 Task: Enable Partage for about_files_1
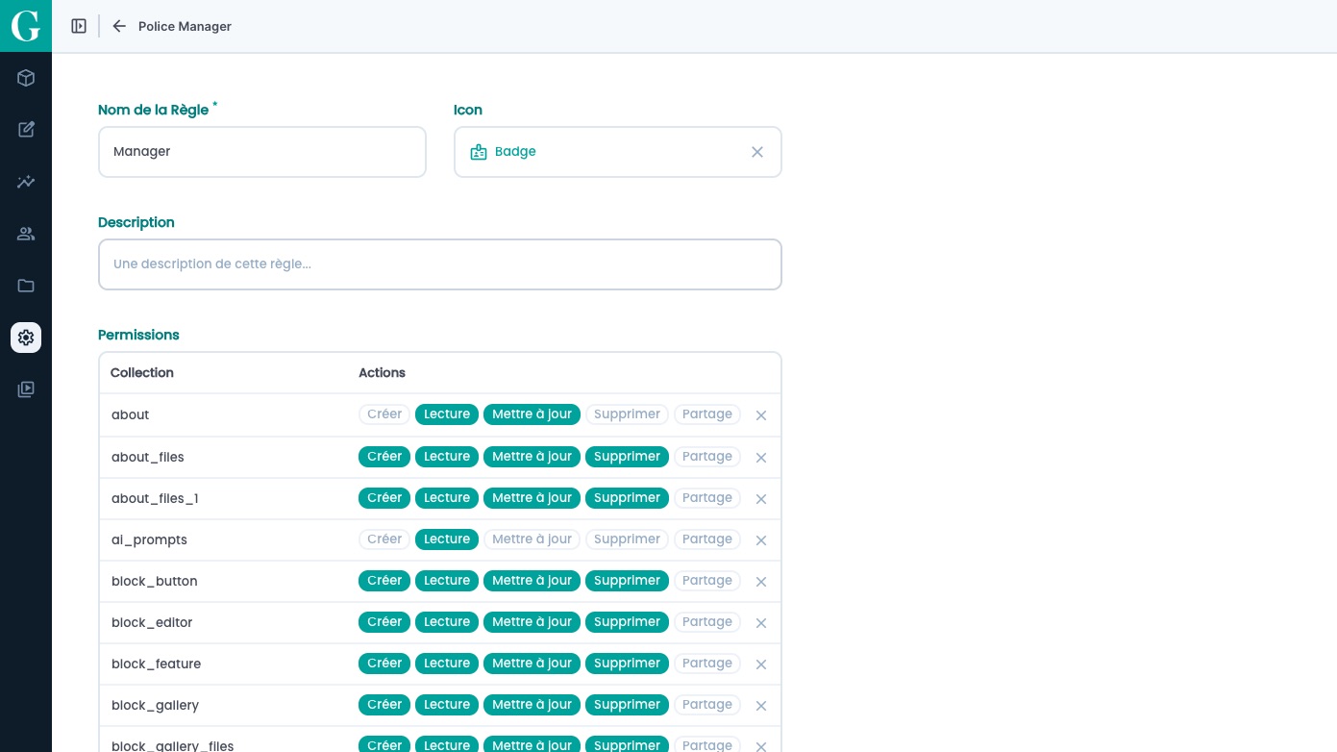707,498
